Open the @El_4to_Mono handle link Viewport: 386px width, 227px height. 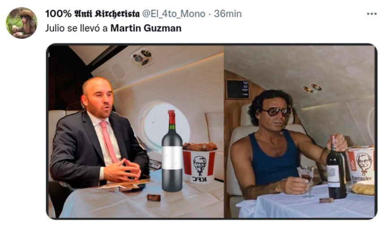coord(174,14)
